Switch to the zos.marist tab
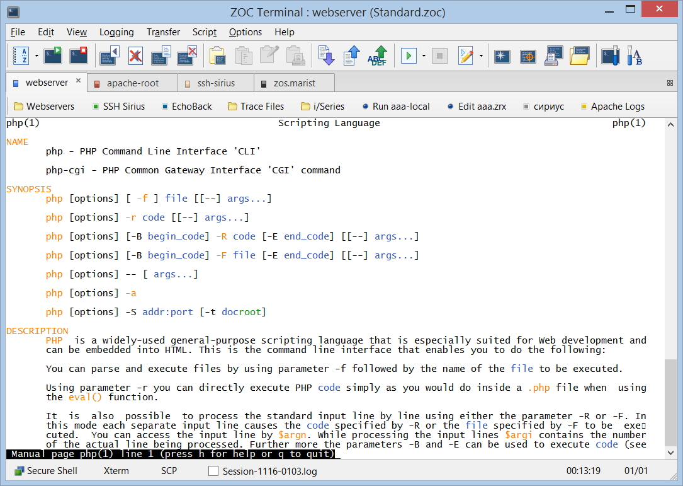Screen dimensions: 683x486 tap(296, 83)
